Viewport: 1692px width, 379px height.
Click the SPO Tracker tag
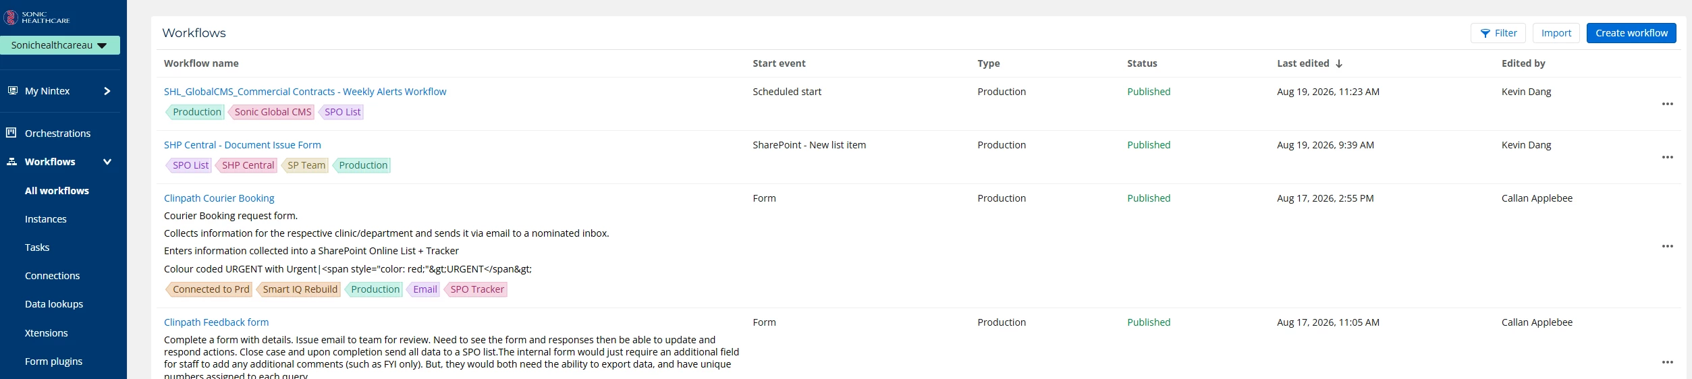[x=476, y=289]
